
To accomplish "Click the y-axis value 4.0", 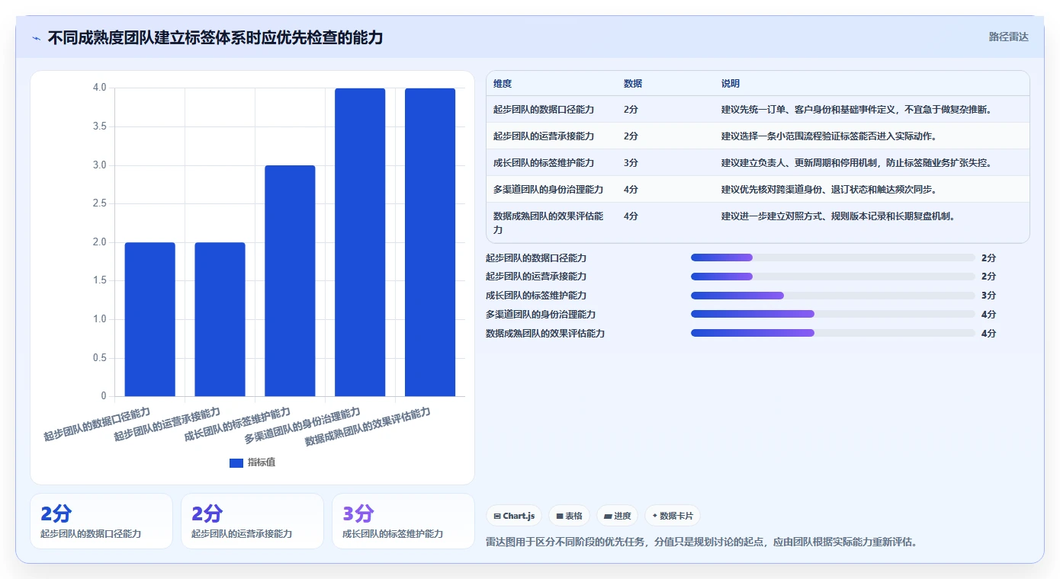I will [100, 88].
